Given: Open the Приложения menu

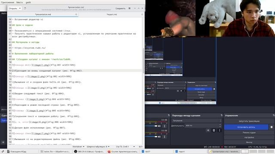Looking at the screenshot, I should click(x=8, y=3).
